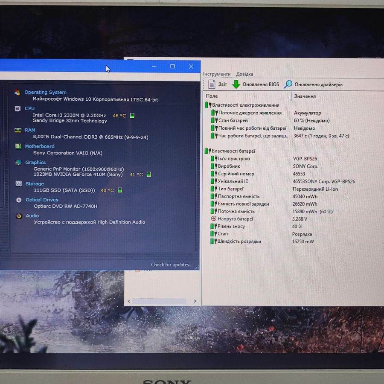Click the Optical Drives disc icon
This screenshot has height=384, width=384.
pyautogui.click(x=19, y=200)
